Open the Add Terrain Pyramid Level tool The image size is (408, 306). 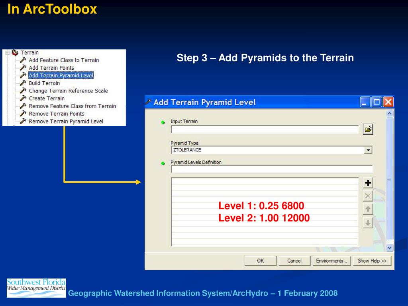pos(61,75)
